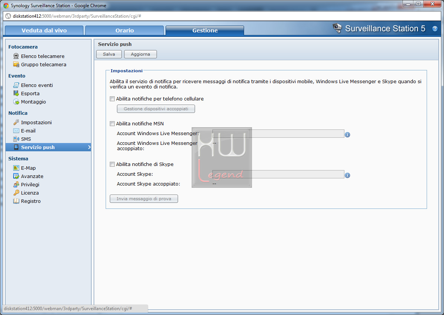Open the E-mail notification entry
This screenshot has height=315, width=444.
(x=28, y=131)
